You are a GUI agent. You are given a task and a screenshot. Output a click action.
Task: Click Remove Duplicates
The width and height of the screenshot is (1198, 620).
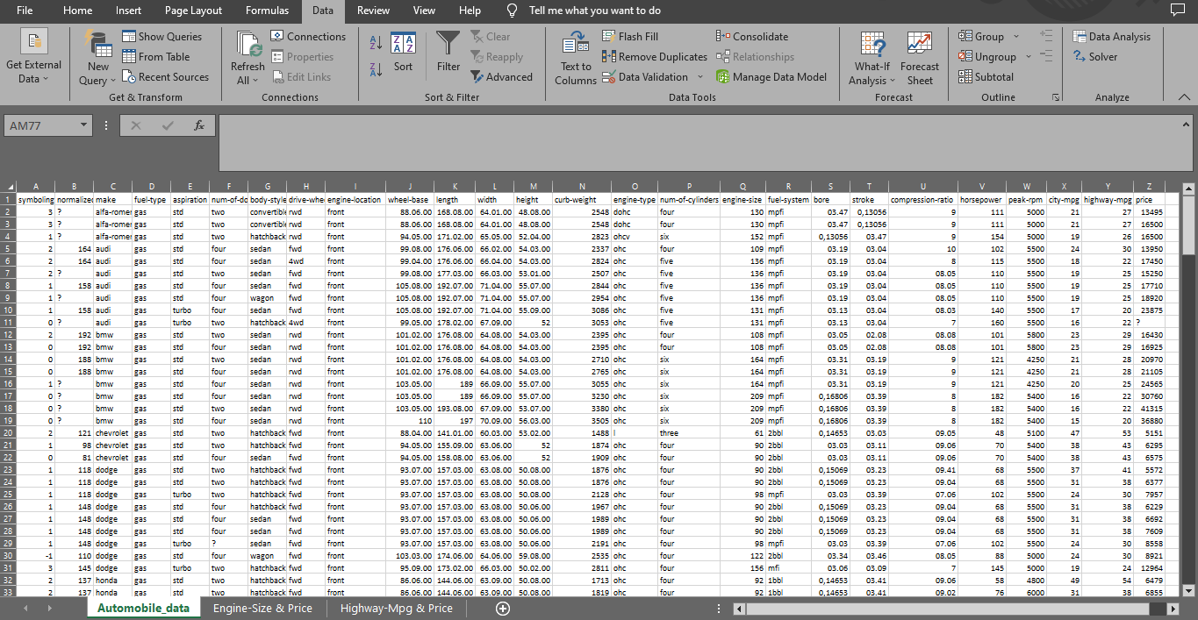click(655, 57)
